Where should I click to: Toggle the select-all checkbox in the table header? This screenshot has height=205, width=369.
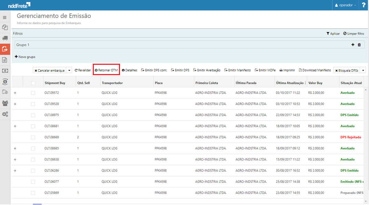33,83
